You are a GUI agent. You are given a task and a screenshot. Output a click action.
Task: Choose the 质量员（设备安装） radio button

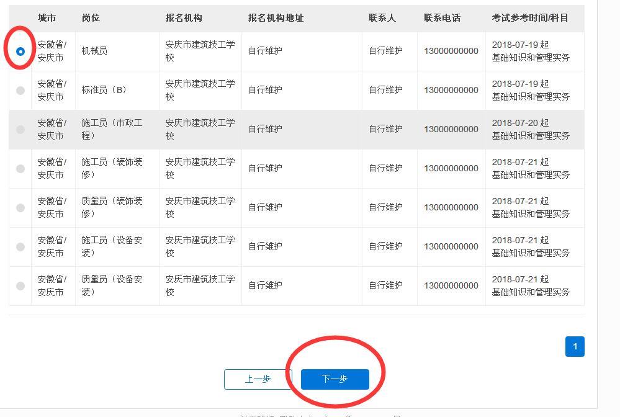[x=20, y=286]
